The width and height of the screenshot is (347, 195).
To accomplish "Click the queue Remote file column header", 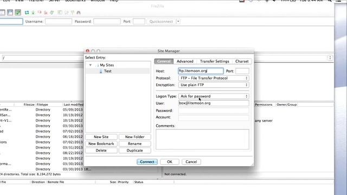I will coord(56,182).
